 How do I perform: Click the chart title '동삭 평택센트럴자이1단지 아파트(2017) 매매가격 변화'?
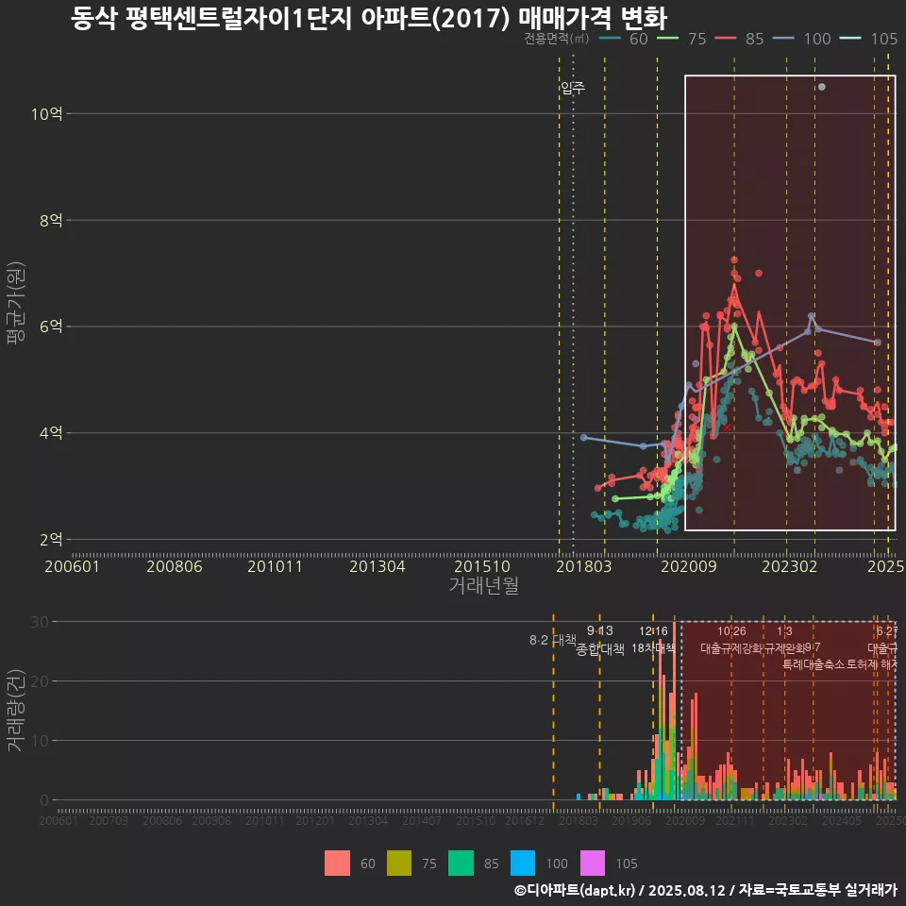pyautogui.click(x=369, y=17)
